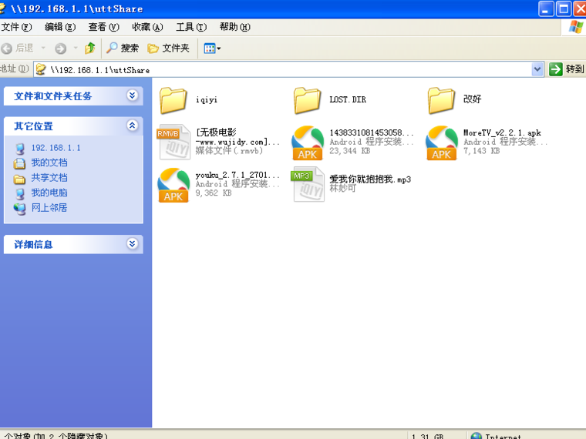Screen dimensions: 586x439
Task: Open the views mode dropdown in toolbar
Action: [212, 48]
